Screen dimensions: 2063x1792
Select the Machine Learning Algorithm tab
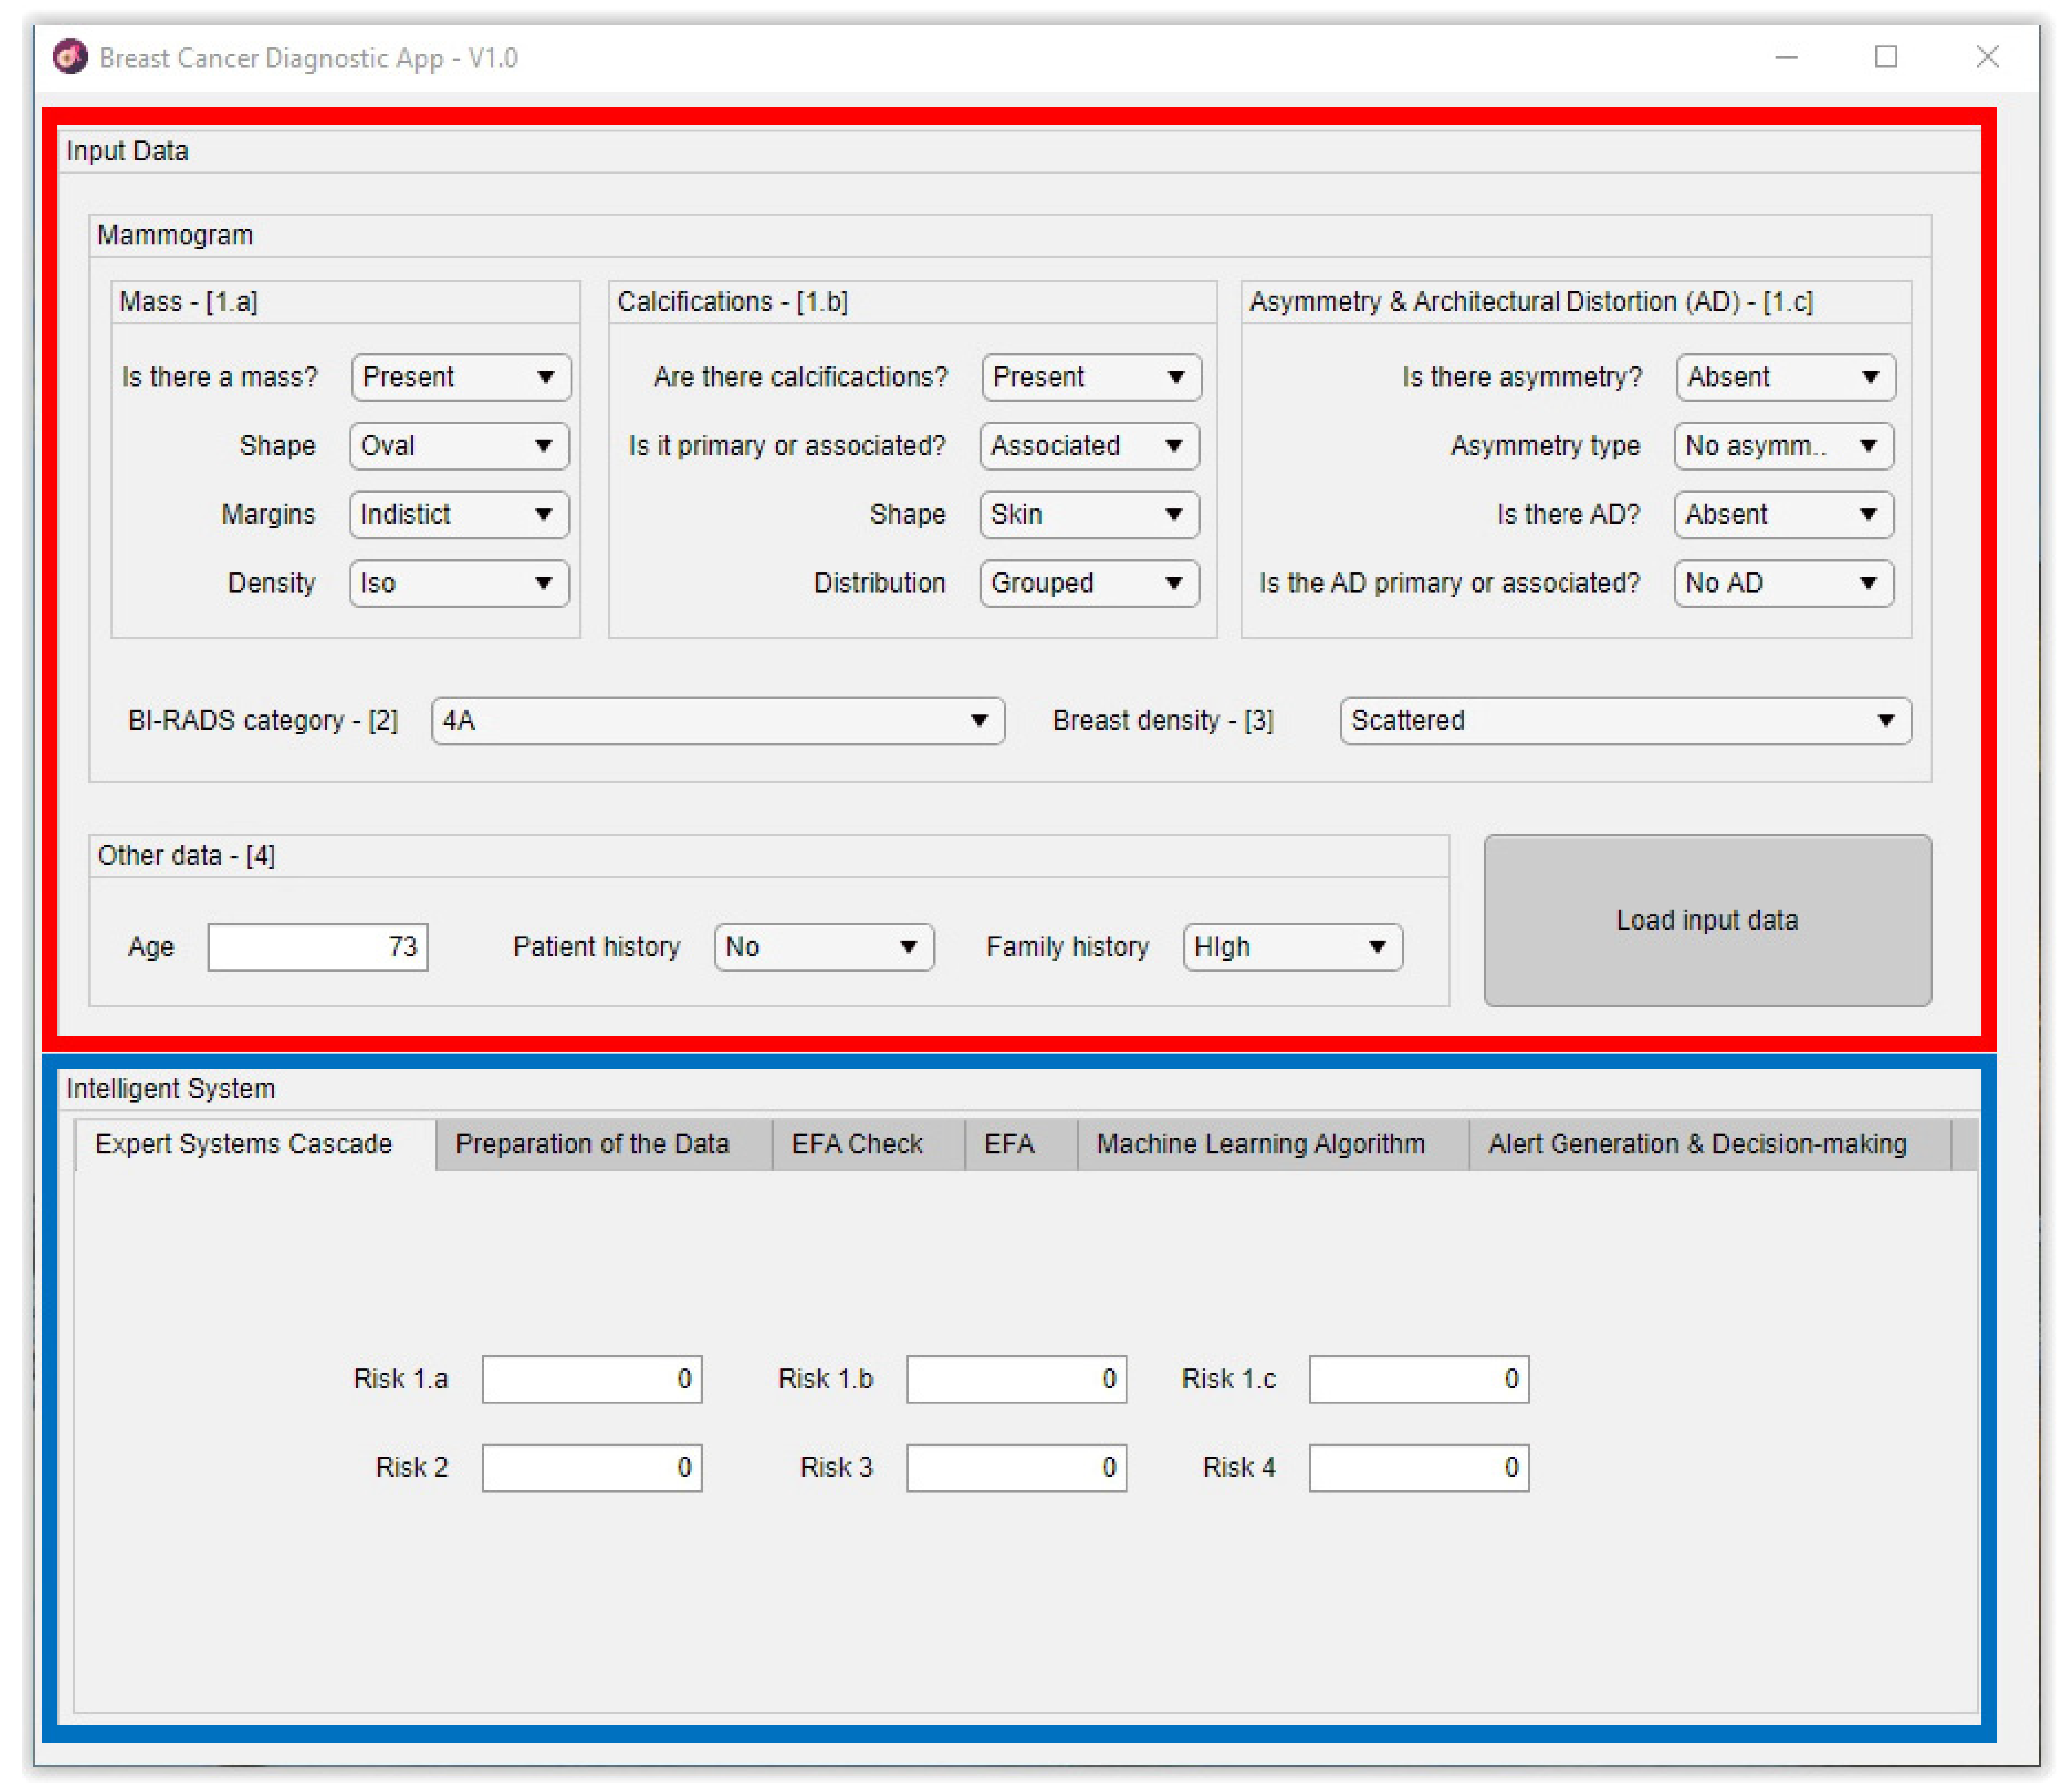(x=1260, y=1144)
